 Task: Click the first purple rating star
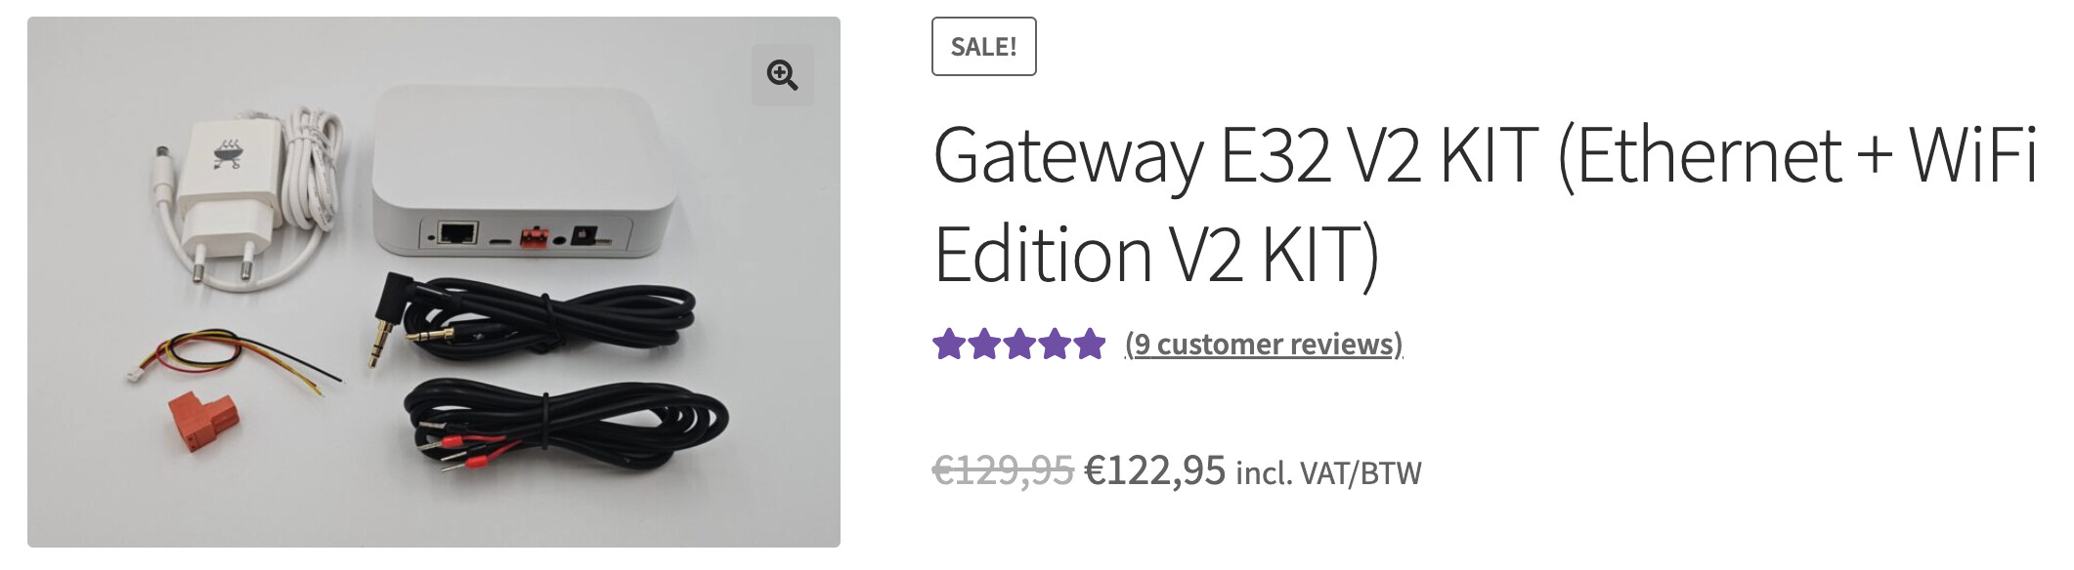[x=948, y=345]
